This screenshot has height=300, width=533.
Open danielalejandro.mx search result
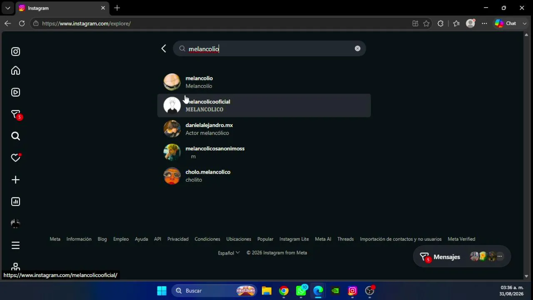coord(264,129)
